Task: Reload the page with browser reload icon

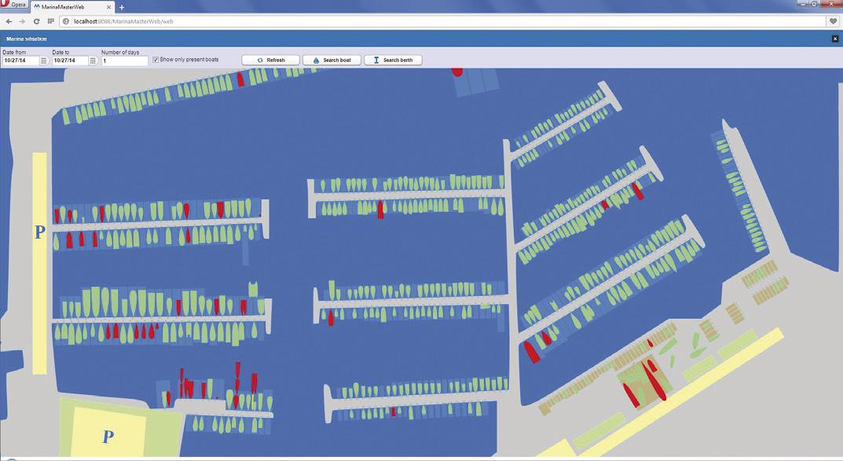Action: (x=36, y=21)
